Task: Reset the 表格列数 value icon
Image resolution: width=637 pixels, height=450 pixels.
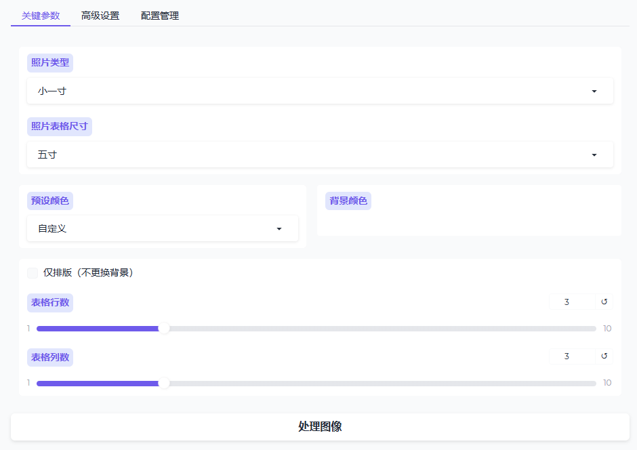Action: 604,356
